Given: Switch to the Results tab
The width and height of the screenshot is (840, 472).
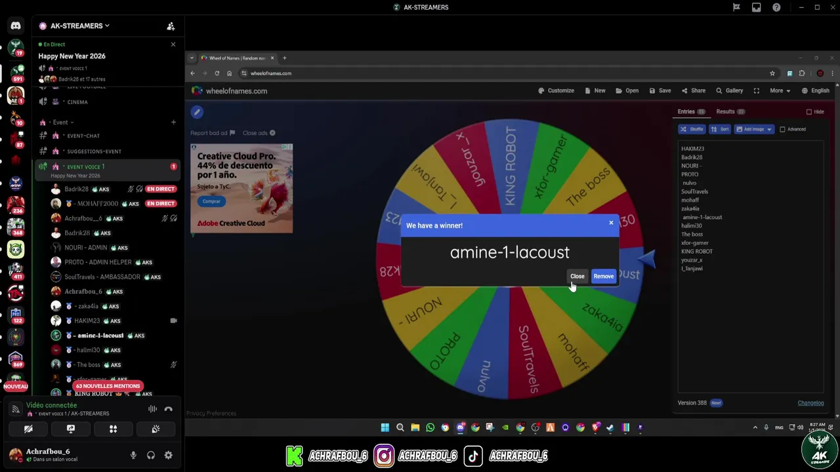Looking at the screenshot, I should 730,112.
